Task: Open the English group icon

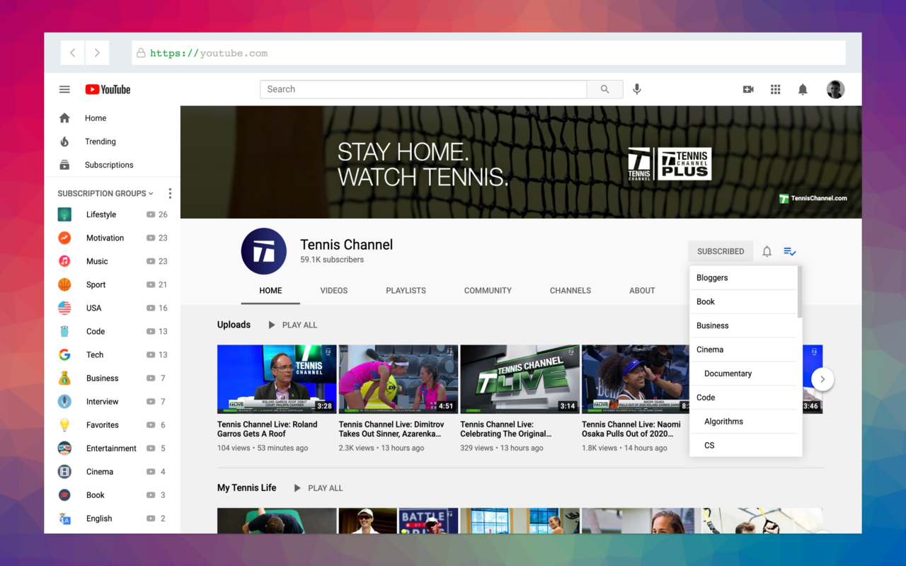Action: [64, 518]
